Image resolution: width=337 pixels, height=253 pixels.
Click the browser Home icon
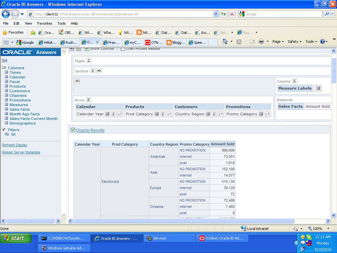click(225, 42)
